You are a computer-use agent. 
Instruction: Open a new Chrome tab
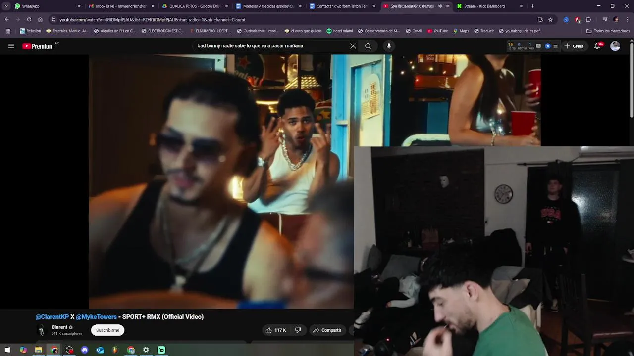point(532,6)
